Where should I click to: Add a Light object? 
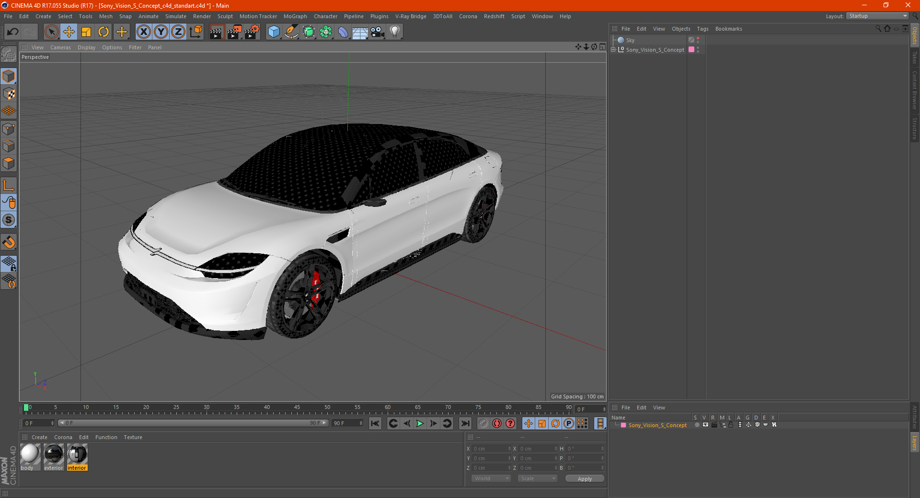point(395,32)
